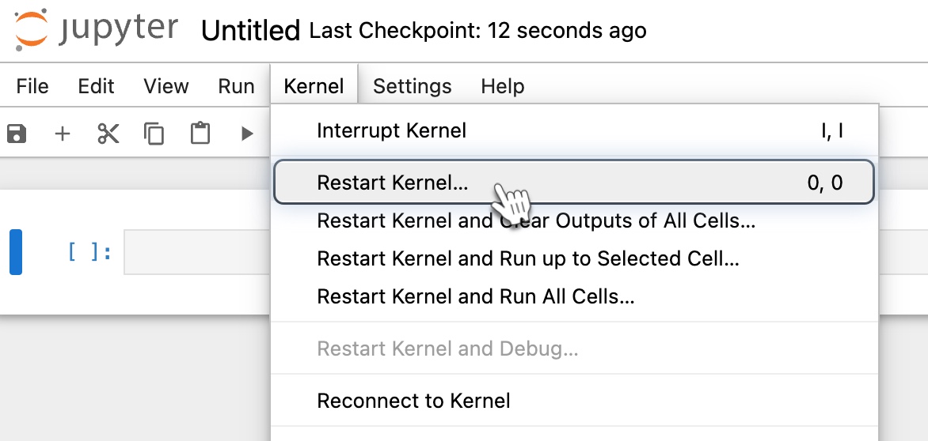Paste the cell using the clipboard icon
The image size is (928, 441).
(x=200, y=133)
